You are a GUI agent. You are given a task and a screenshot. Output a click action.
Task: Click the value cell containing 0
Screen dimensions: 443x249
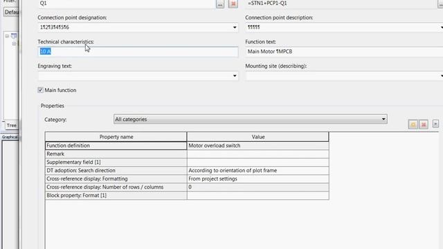pos(258,187)
